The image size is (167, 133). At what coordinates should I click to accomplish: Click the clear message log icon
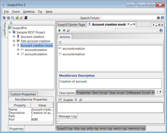[x=76, y=99]
